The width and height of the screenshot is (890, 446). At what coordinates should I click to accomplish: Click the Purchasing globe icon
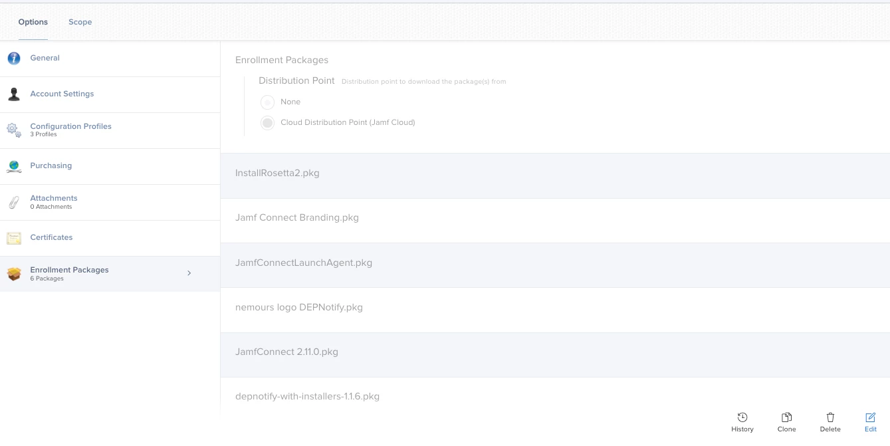click(x=14, y=166)
